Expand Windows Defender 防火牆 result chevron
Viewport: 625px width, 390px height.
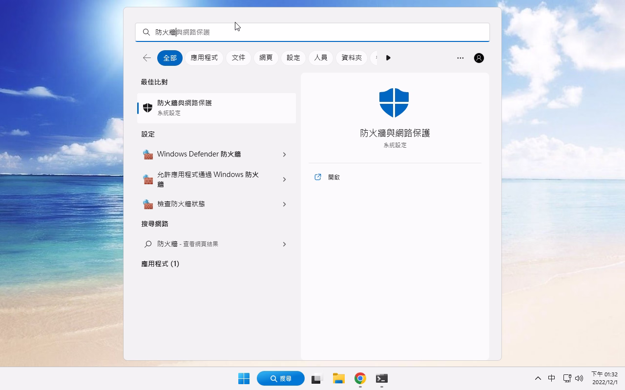click(x=284, y=155)
